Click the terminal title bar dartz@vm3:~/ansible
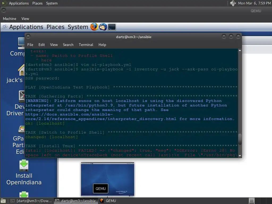 (x=134, y=37)
